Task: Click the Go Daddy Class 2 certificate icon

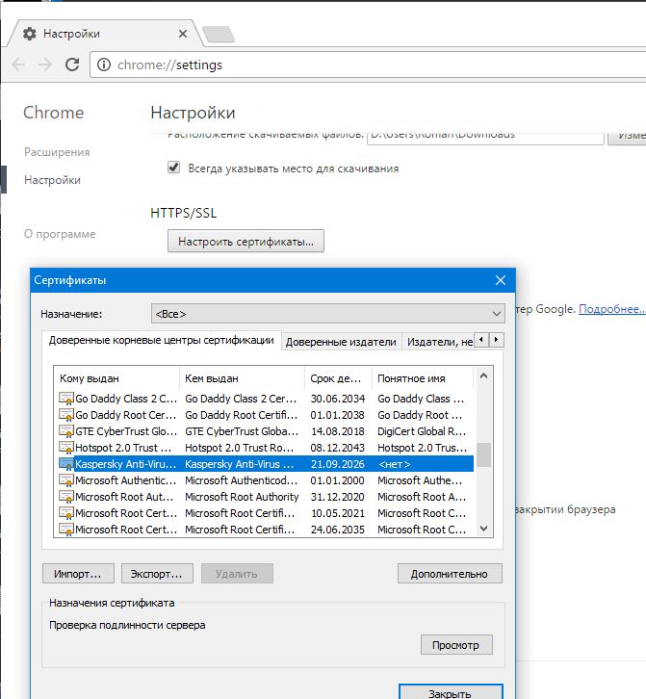Action: 66,399
